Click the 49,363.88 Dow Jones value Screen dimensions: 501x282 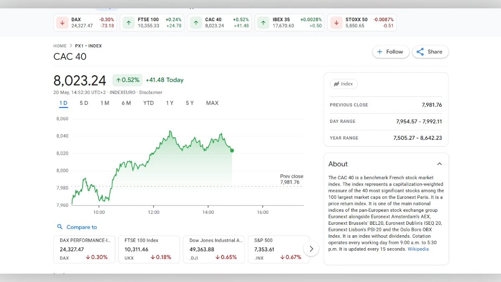tap(202, 249)
